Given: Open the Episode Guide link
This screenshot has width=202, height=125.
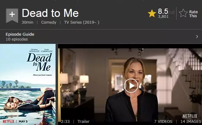Looking at the screenshot, I should tap(20, 34).
